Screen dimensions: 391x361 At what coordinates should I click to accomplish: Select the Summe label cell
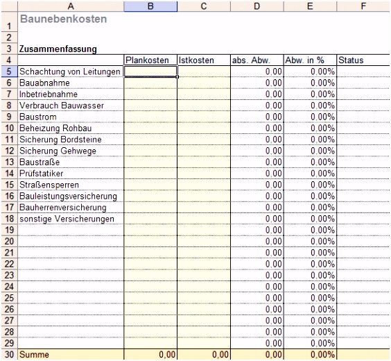pos(71,355)
